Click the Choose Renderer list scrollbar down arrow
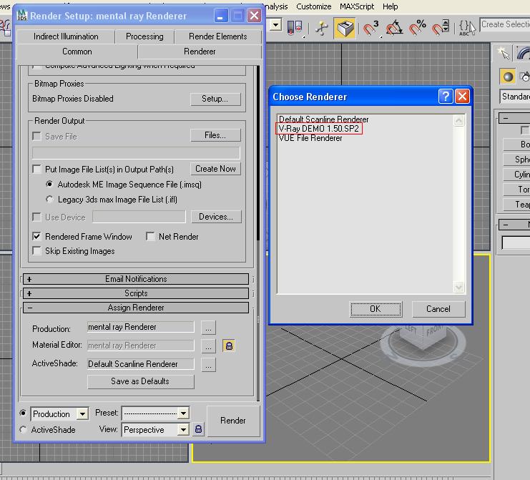Viewport: 530px width, 480px height. point(460,288)
